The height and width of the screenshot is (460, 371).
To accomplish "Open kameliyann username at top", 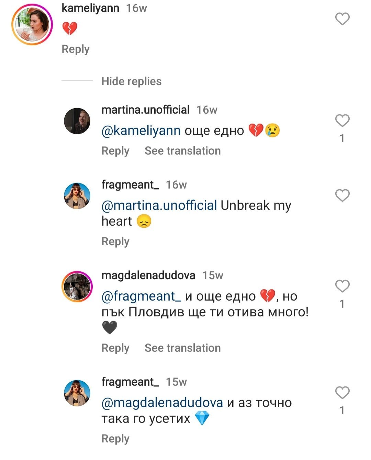I will pos(90,8).
